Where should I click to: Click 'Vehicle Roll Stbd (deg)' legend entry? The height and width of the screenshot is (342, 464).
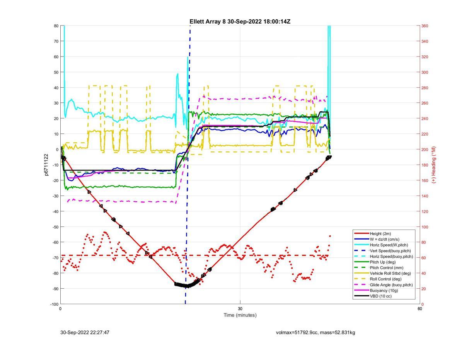[391, 273]
